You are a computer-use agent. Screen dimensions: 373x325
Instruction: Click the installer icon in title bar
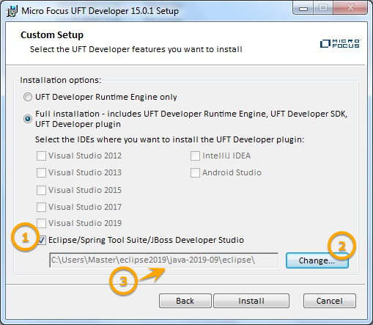coord(12,11)
